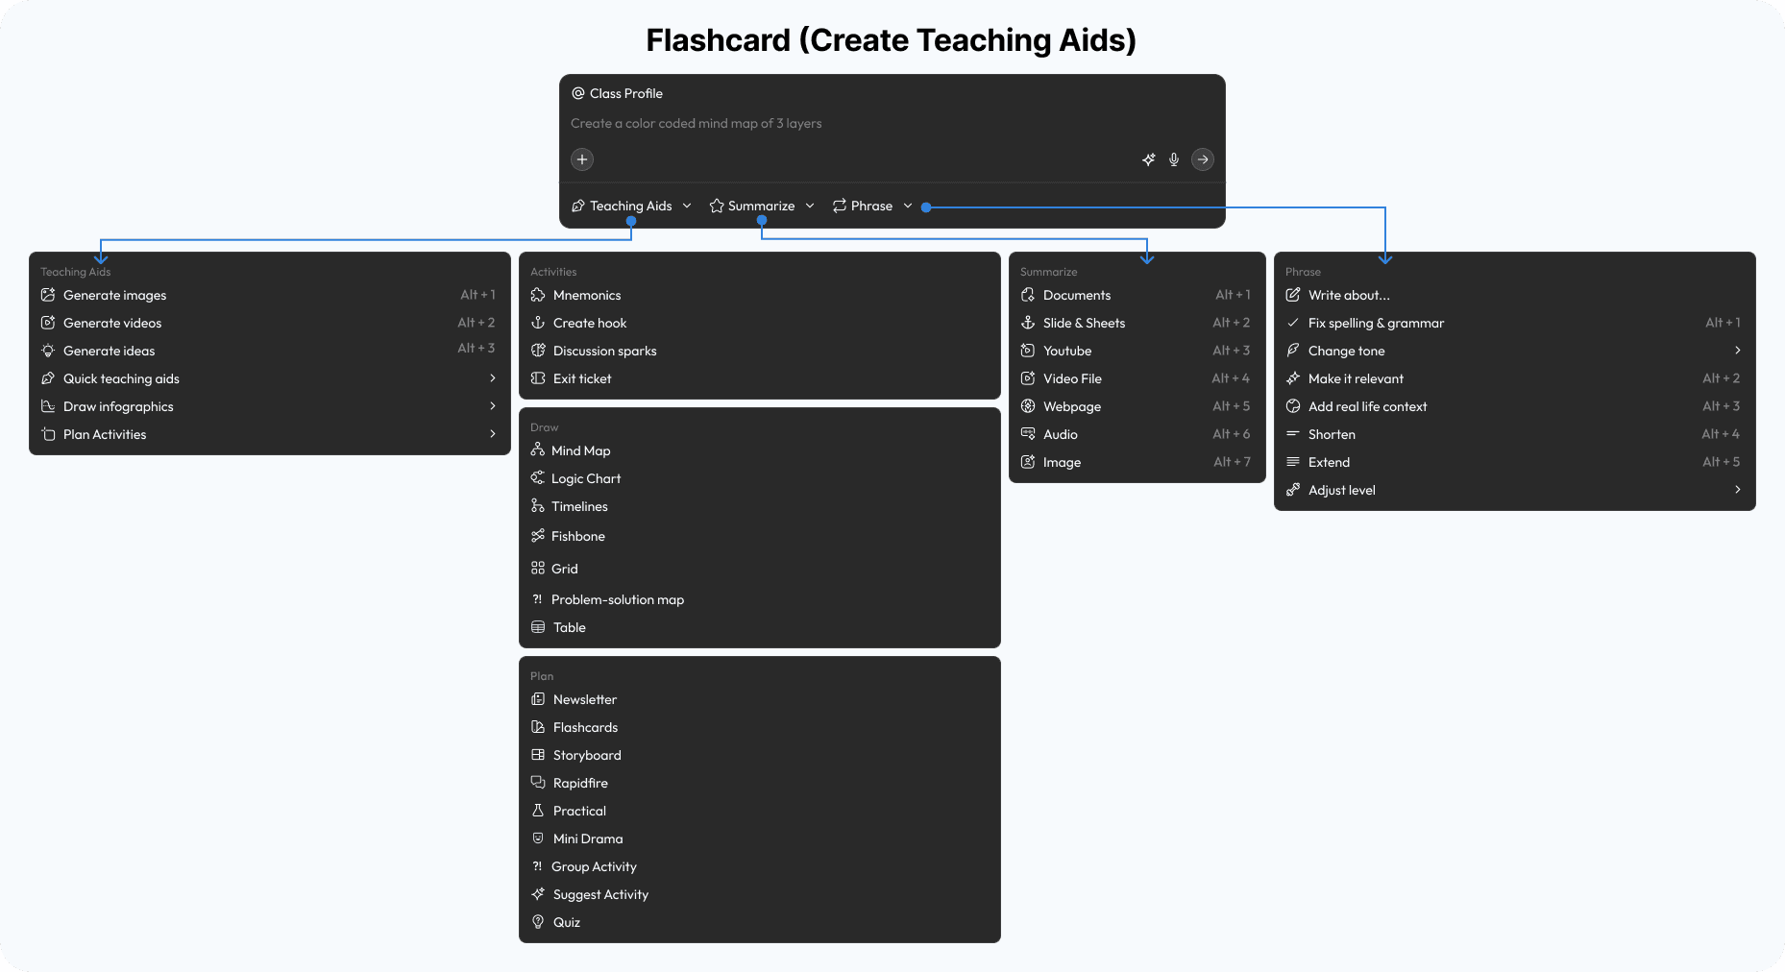Select Summarize from the toolbar
The height and width of the screenshot is (972, 1785).
pos(761,206)
